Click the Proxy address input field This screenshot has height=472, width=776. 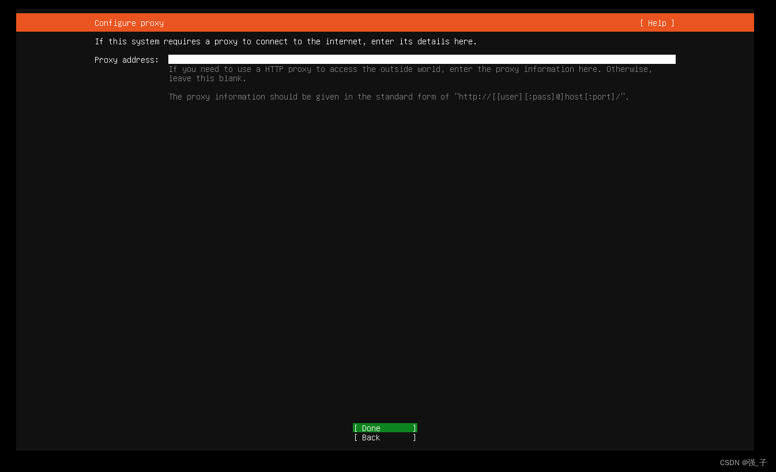(421, 59)
